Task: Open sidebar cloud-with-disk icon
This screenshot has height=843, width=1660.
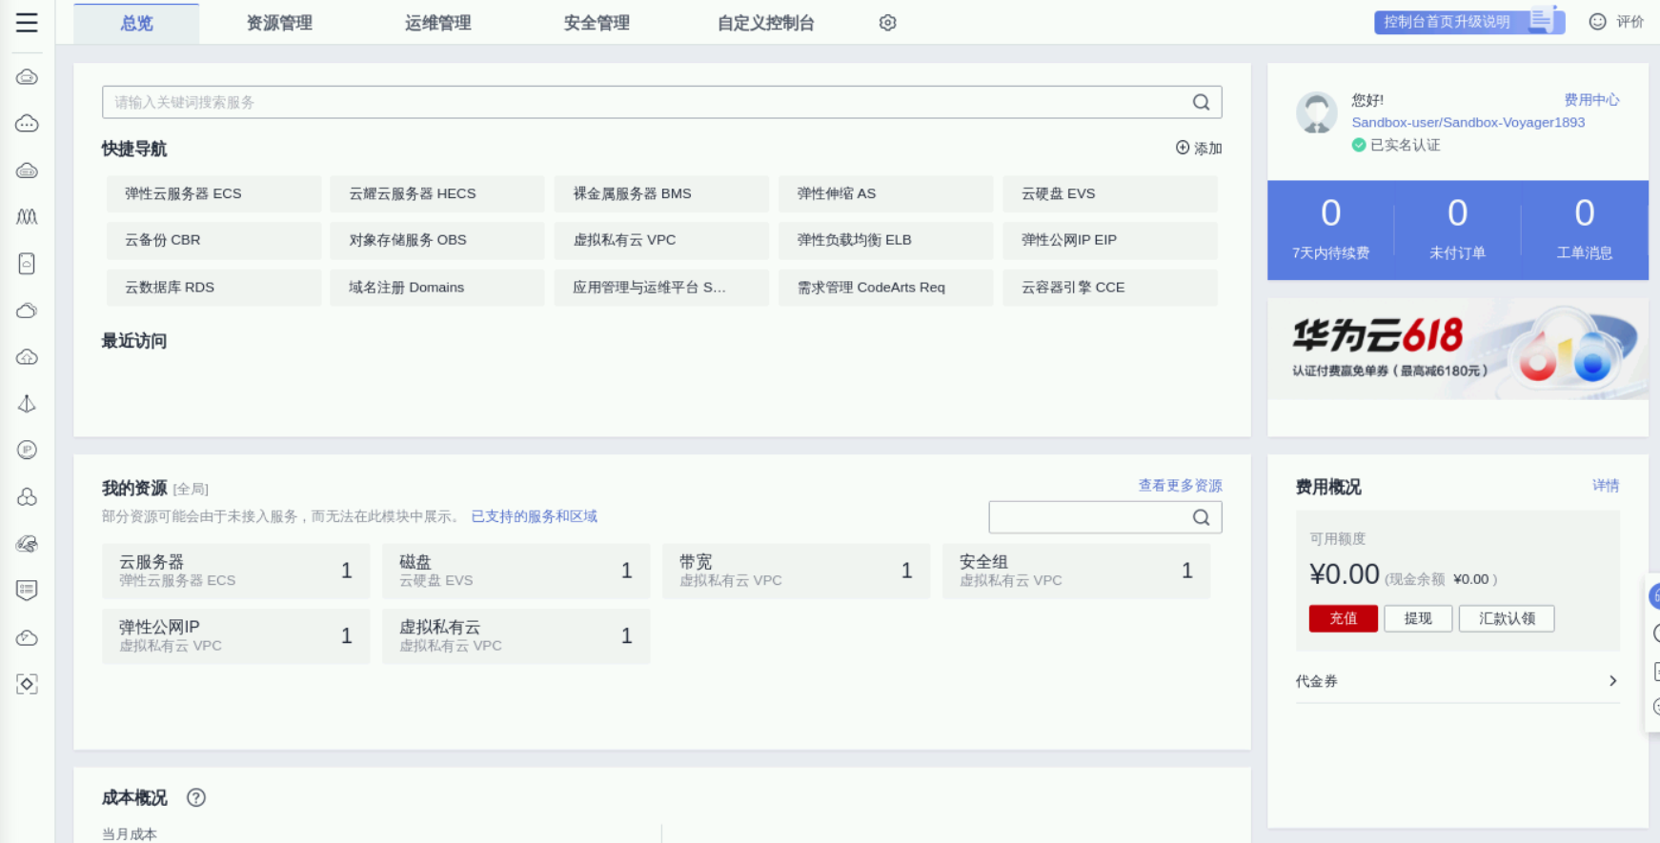Action: pos(27,171)
